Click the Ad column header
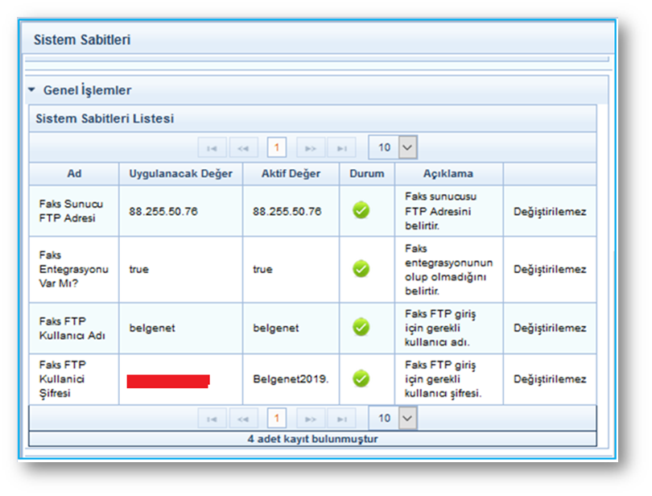The image size is (652, 496). (x=74, y=174)
